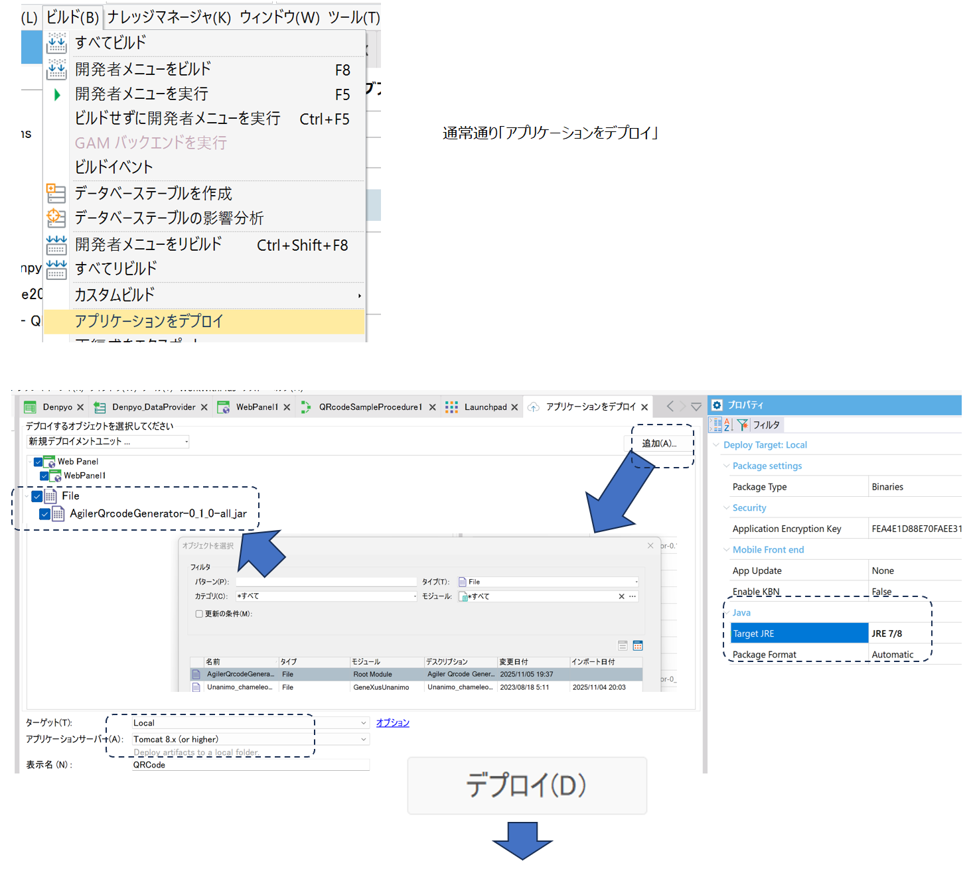Click the A-Z sort icon in the properties toolbar
Image resolution: width=965 pixels, height=869 pixels.
(x=728, y=425)
